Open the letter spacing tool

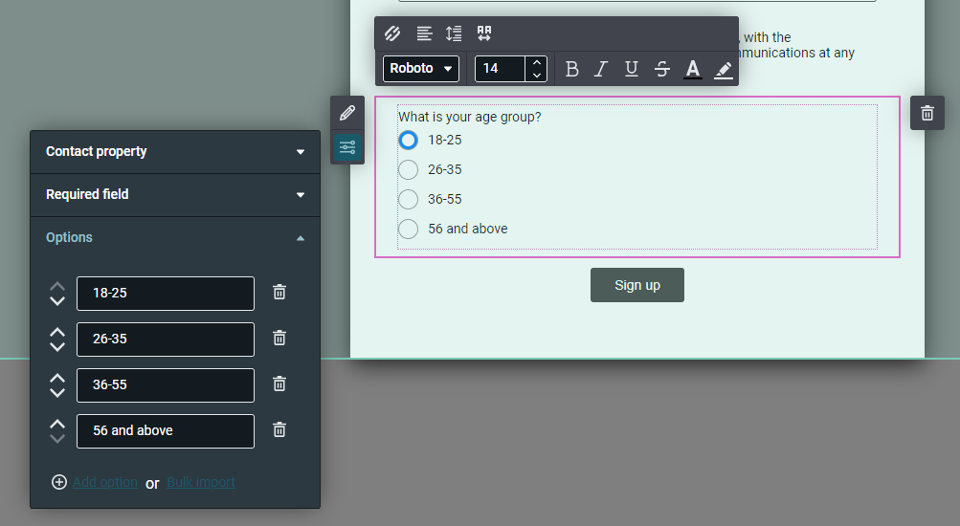tap(484, 33)
